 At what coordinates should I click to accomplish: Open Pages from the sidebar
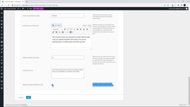click(2, 24)
